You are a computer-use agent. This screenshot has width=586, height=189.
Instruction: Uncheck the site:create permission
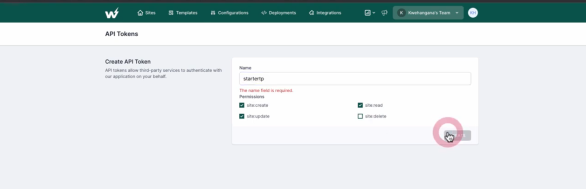(x=242, y=105)
